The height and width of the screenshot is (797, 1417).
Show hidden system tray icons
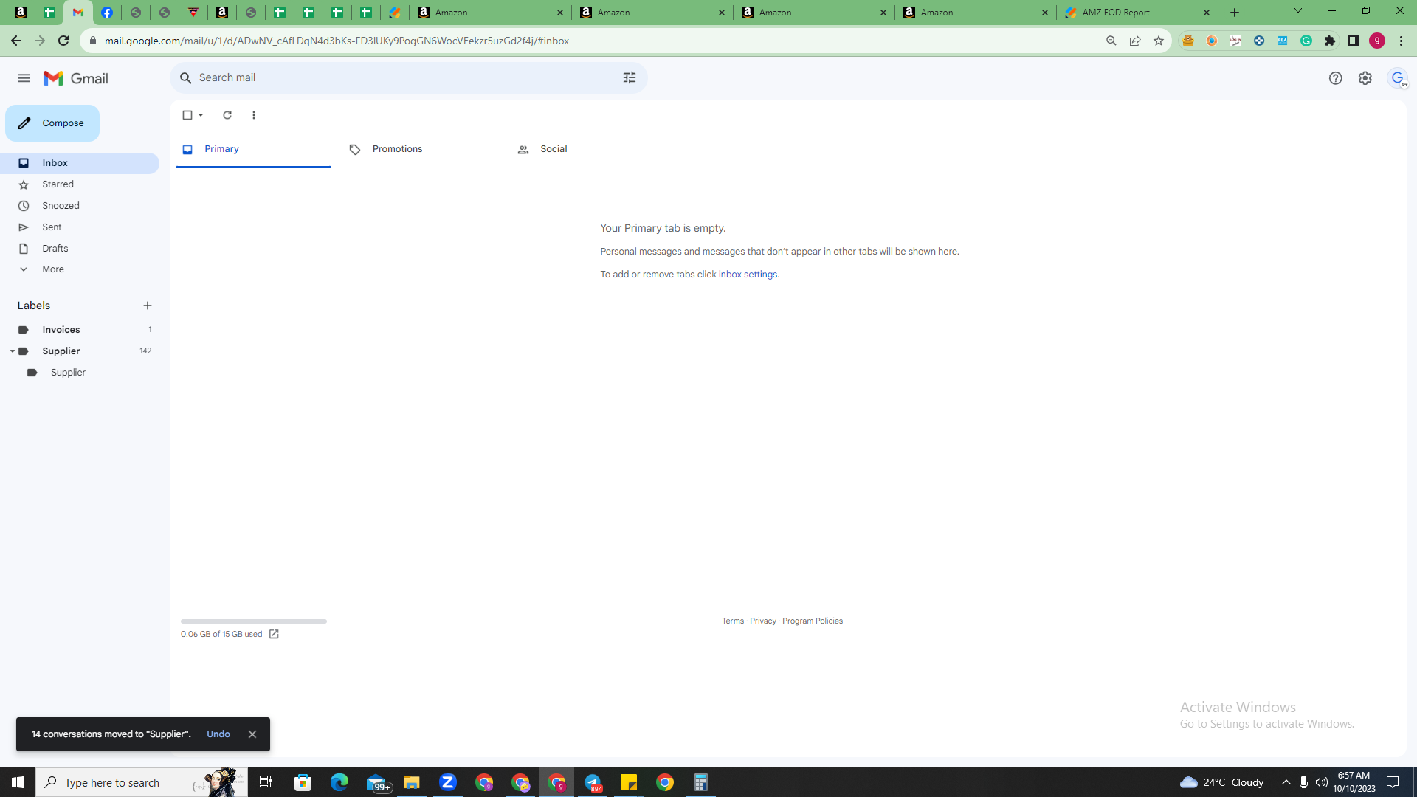[x=1286, y=782]
